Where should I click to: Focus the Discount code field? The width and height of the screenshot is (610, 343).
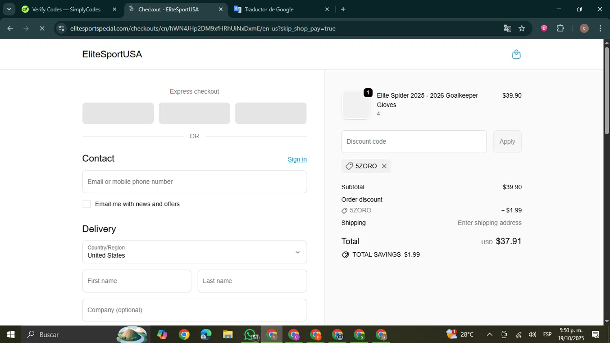point(414,142)
